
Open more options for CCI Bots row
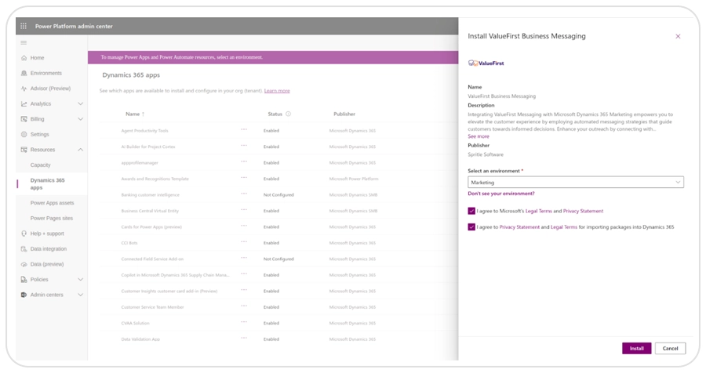coord(244,241)
